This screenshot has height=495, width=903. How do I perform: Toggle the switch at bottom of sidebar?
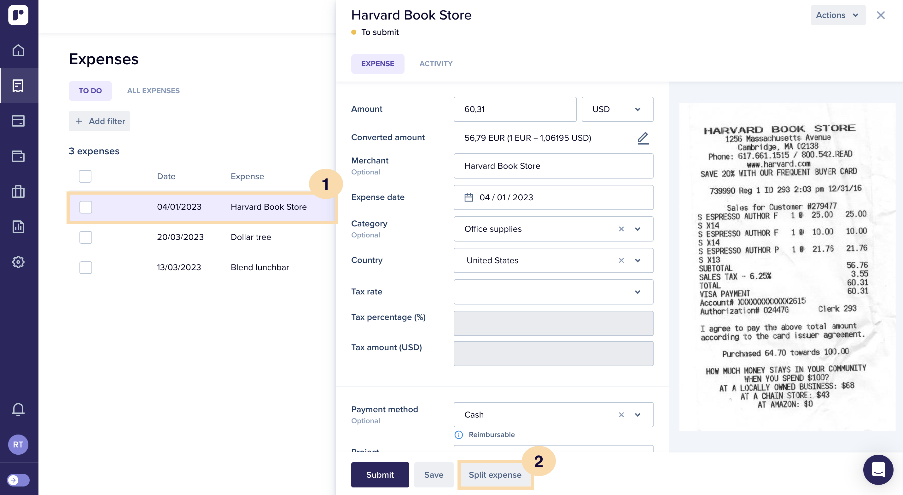point(18,480)
